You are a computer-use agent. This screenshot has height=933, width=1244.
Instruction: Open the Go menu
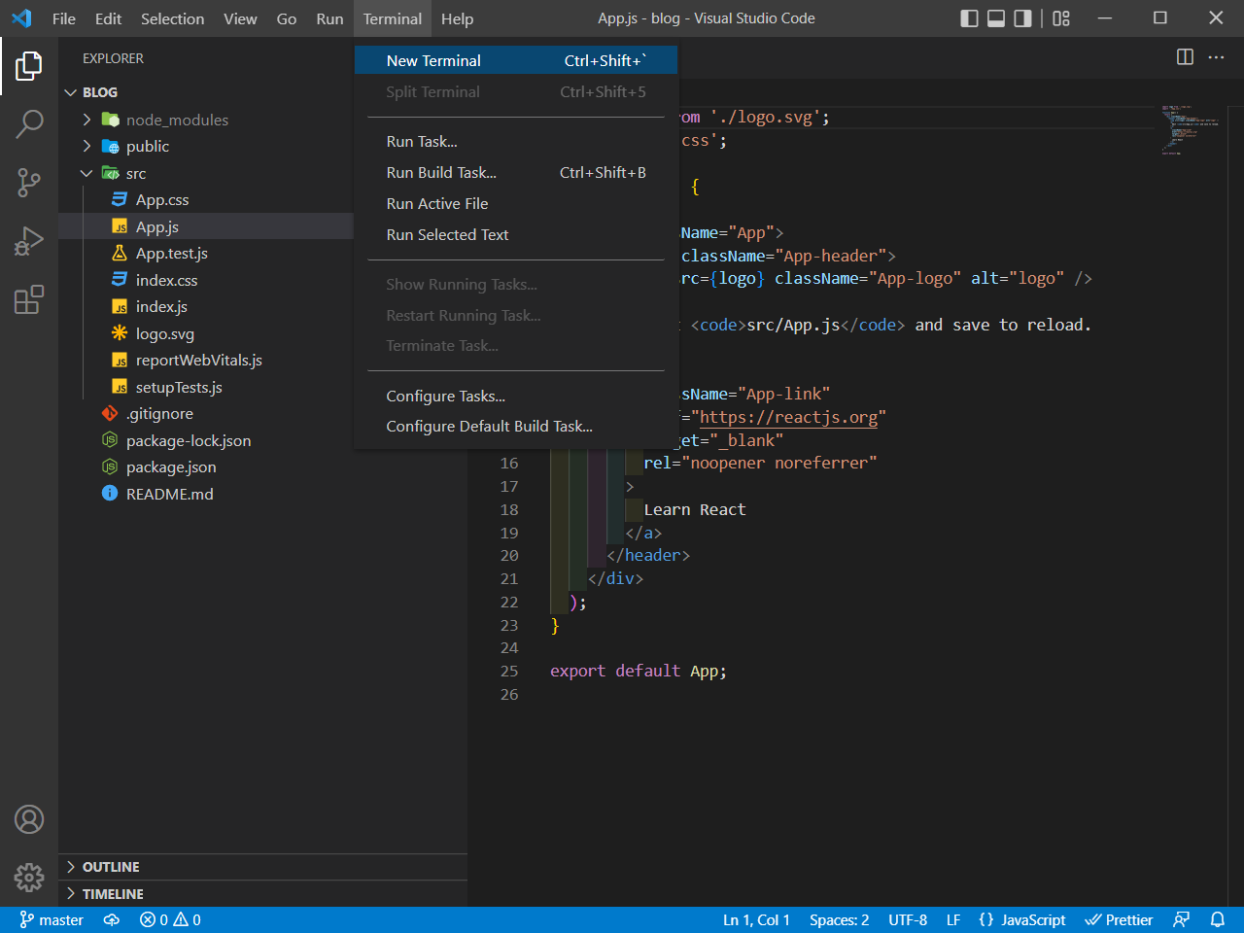[287, 18]
